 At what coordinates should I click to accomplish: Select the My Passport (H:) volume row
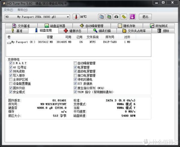pos(79,42)
